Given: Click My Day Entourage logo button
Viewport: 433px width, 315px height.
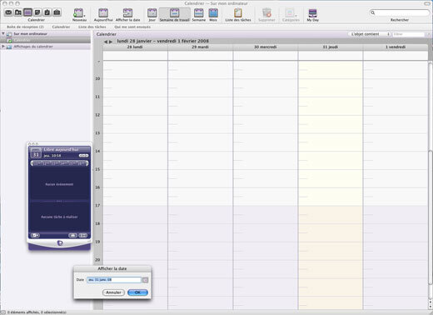Looking at the screenshot, I should (60, 243).
